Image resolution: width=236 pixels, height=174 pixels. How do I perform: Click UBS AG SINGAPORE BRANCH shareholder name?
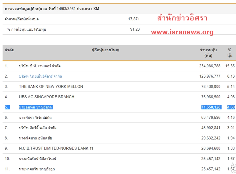point(47,97)
